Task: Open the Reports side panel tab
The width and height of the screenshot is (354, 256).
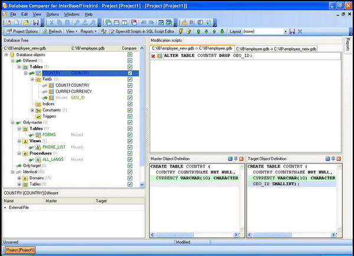Action: pos(348,45)
